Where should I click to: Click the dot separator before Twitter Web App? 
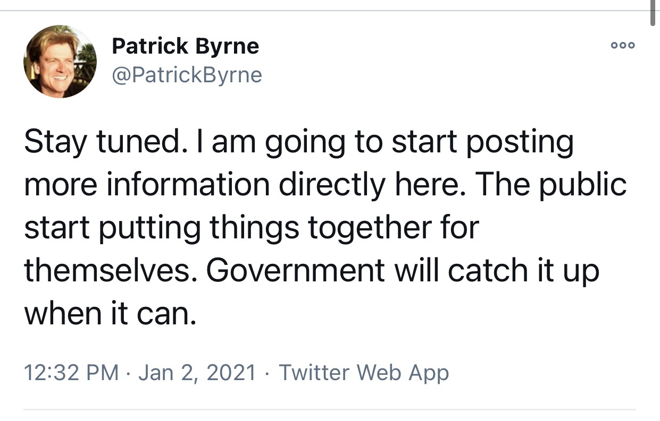268,373
